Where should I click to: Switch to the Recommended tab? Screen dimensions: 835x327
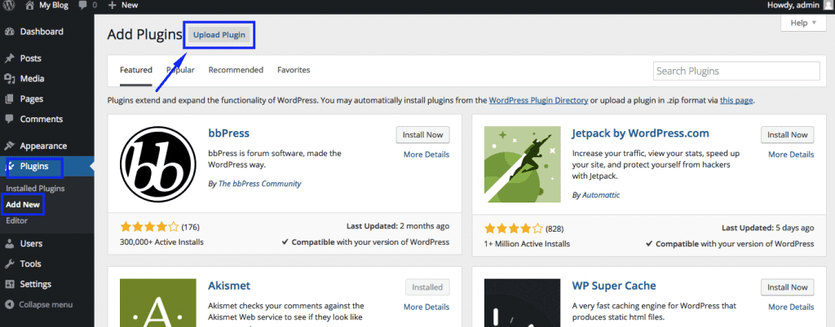pyautogui.click(x=236, y=70)
